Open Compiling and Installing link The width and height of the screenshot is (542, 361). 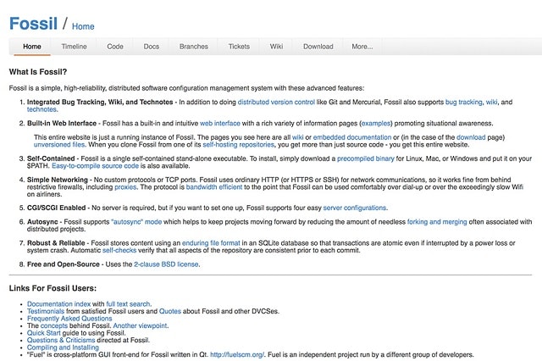click(x=63, y=347)
